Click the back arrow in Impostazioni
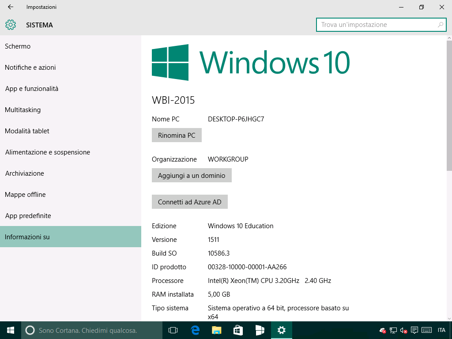The image size is (452, 339). click(11, 7)
